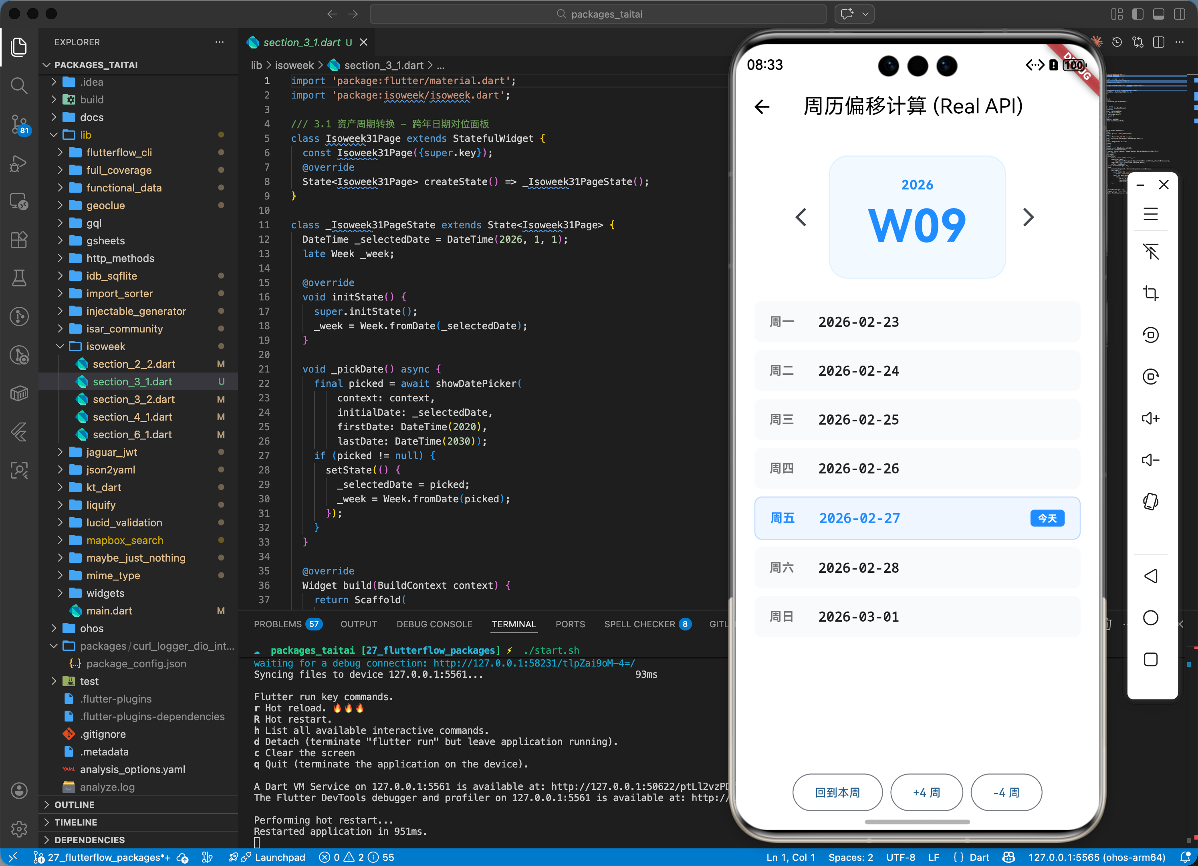The width and height of the screenshot is (1198, 866).
Task: Open the Extensions view
Action: (x=19, y=240)
